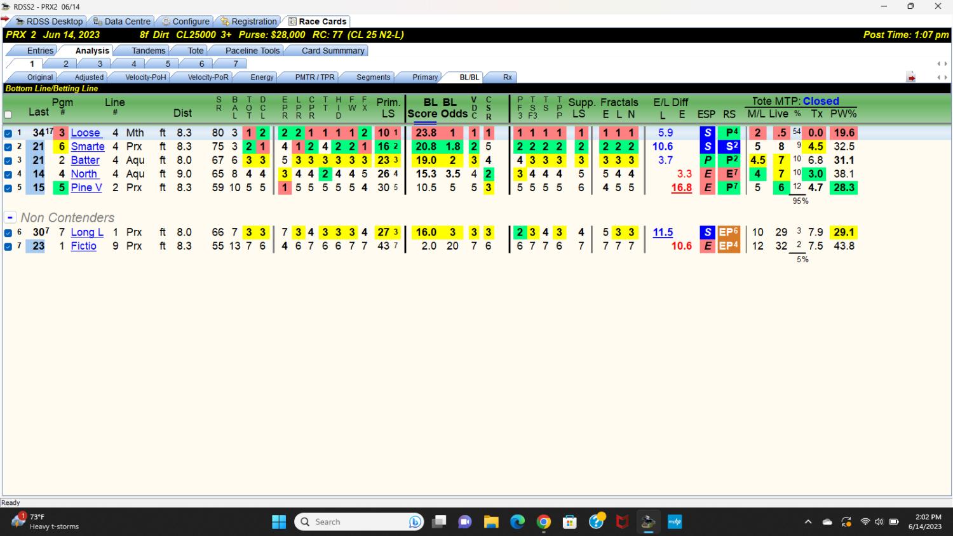Open horse link Batter

[x=85, y=160]
